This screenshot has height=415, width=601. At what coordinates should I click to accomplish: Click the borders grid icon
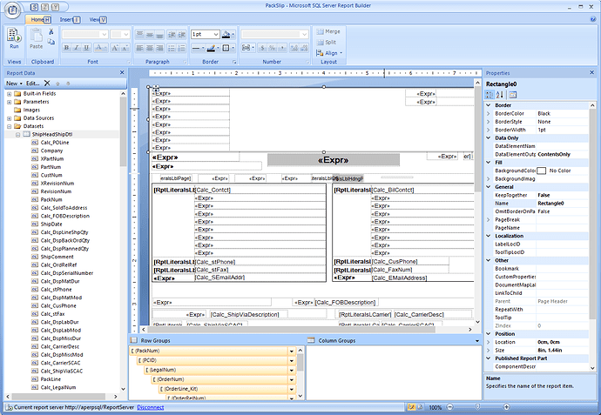click(226, 48)
